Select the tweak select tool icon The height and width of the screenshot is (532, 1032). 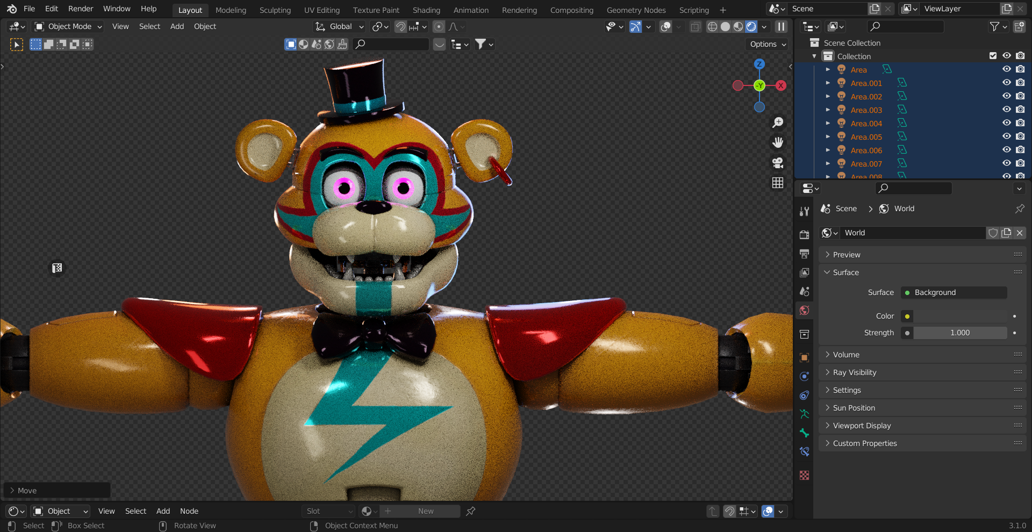pyautogui.click(x=17, y=45)
